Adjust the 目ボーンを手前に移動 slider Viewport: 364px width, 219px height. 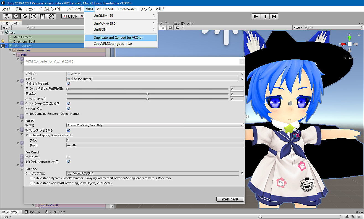click(67, 89)
